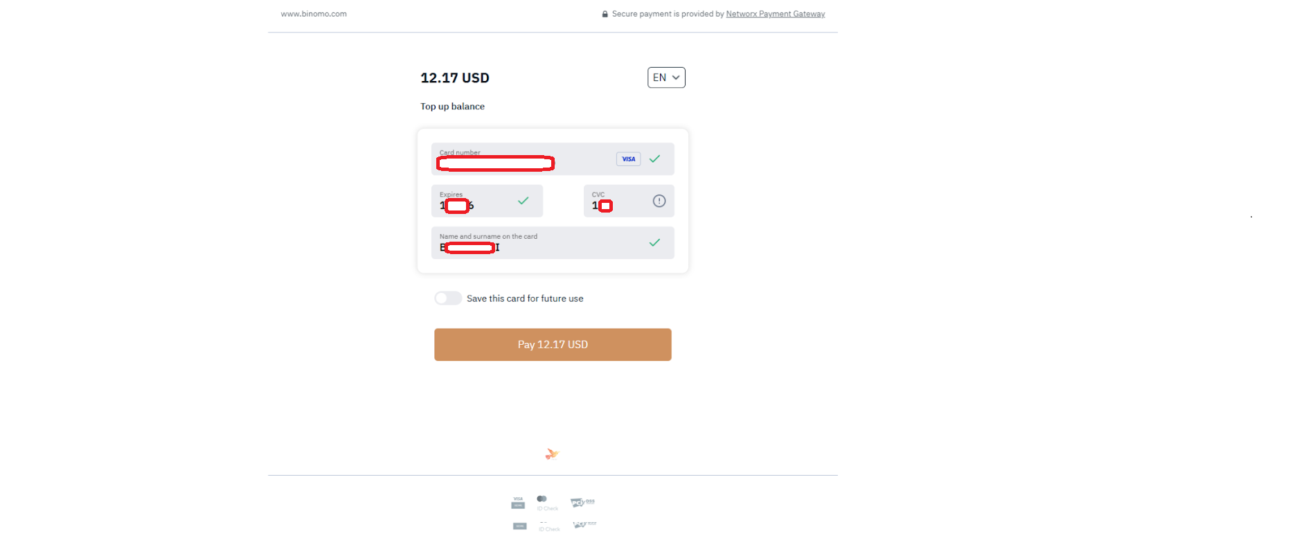Click the orange bird logo
This screenshot has height=538, width=1306.
point(552,454)
